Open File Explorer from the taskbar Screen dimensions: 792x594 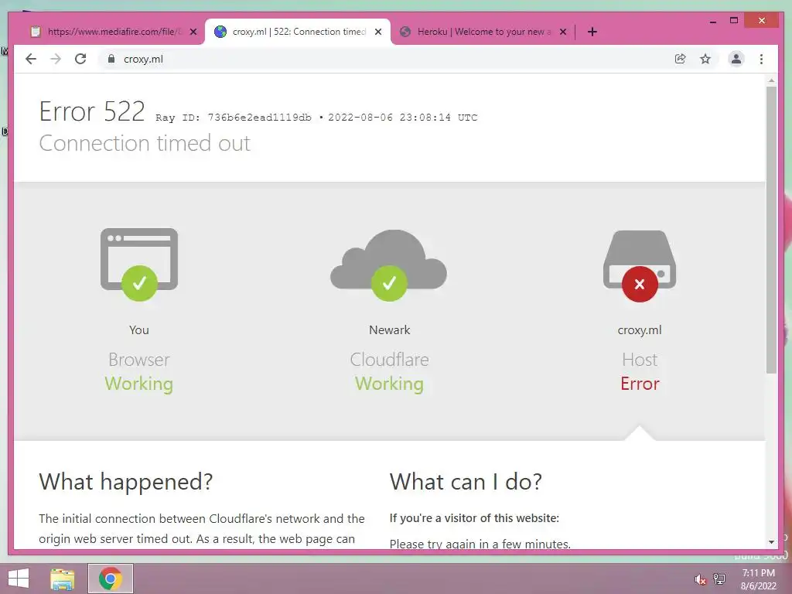pyautogui.click(x=63, y=579)
